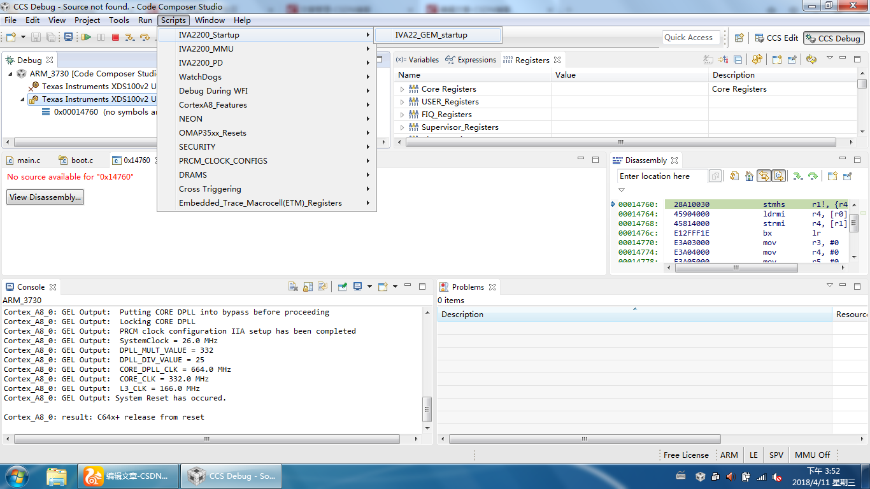Click Collapse All icon in Registers view
Image resolution: width=870 pixels, height=489 pixels.
tap(738, 59)
